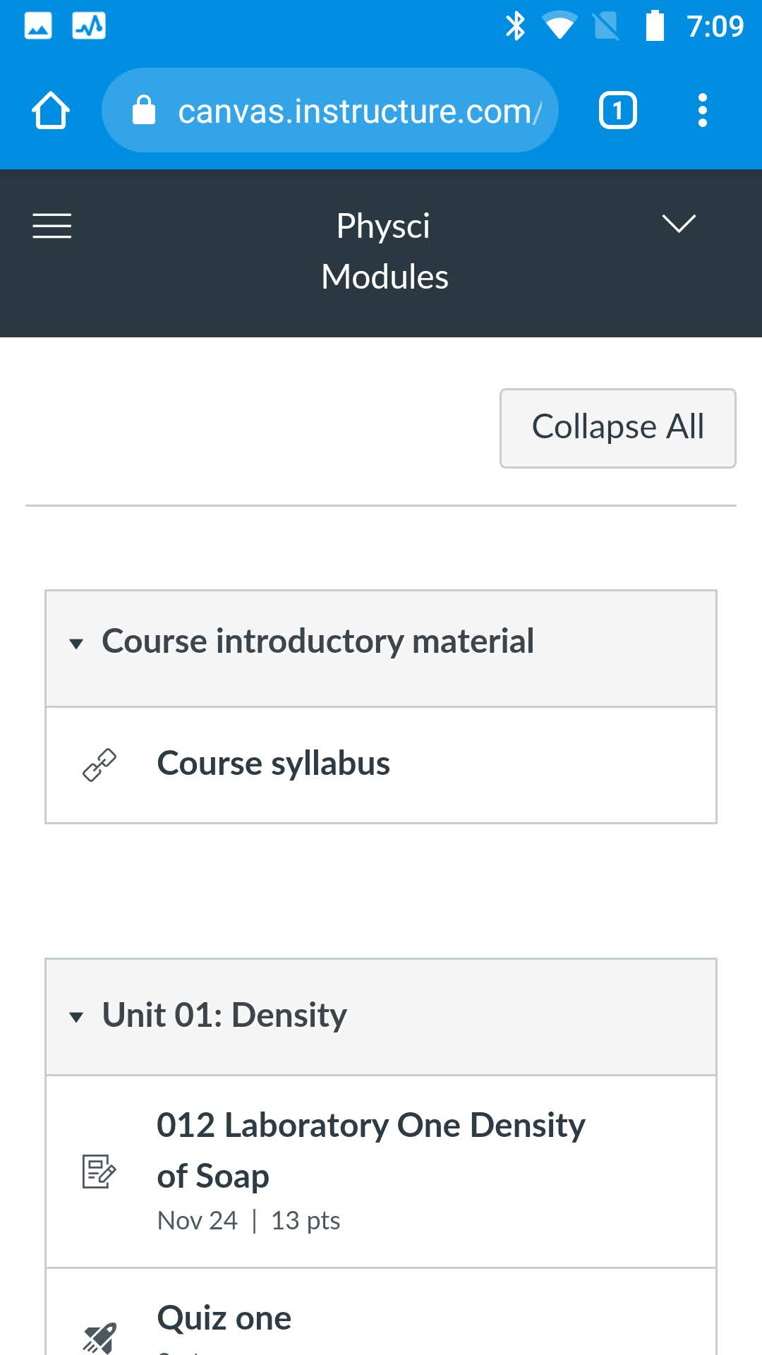Collapse the Unit 01: Density module
This screenshot has height=1355, width=762.
coord(76,1017)
